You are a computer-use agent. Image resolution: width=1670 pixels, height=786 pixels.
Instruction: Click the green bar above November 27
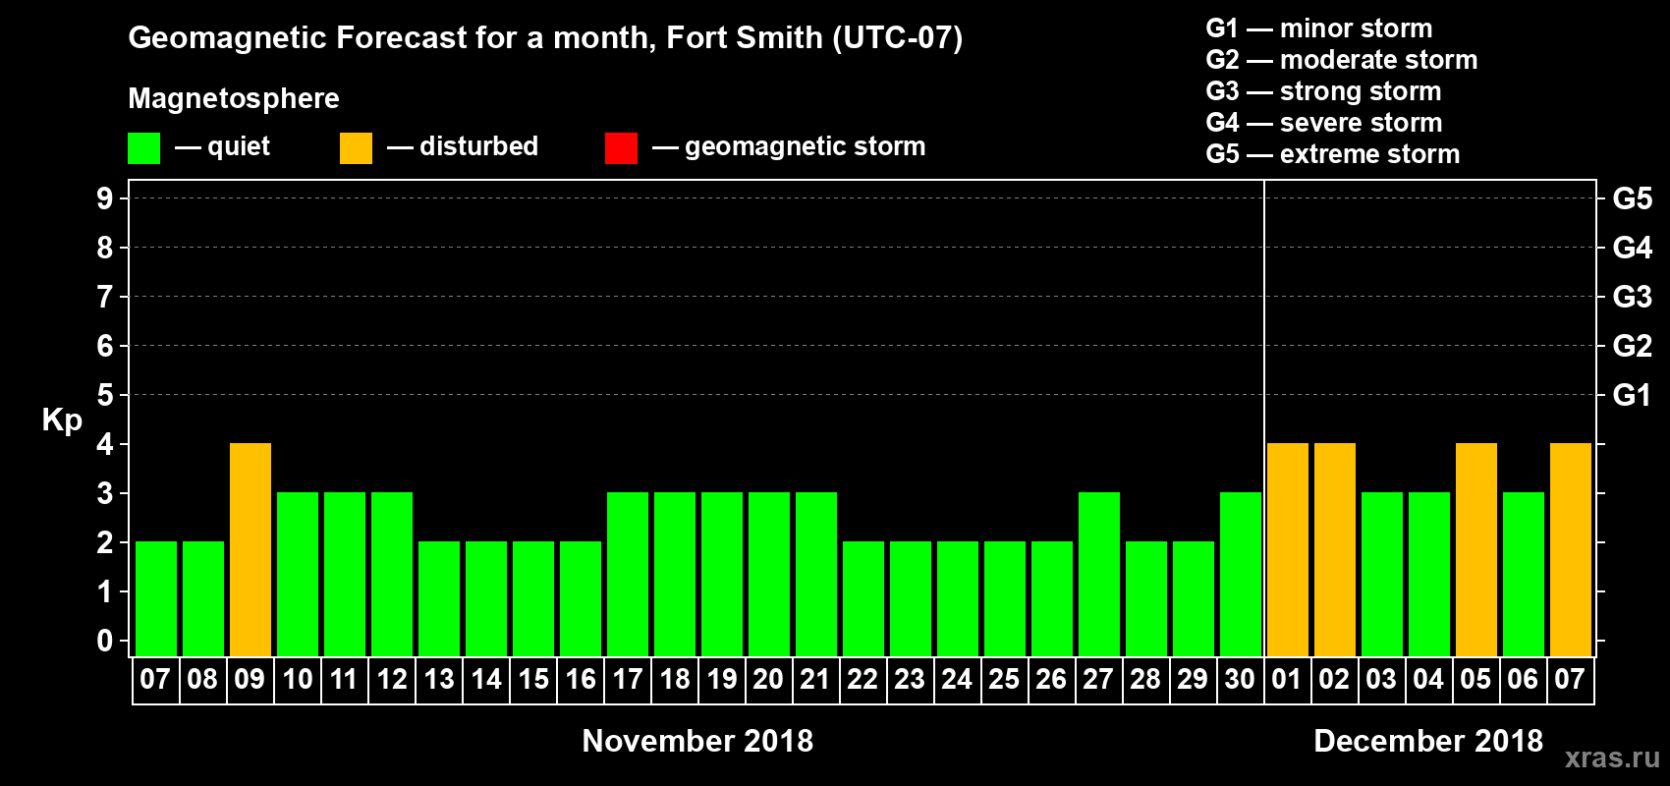tap(1099, 575)
